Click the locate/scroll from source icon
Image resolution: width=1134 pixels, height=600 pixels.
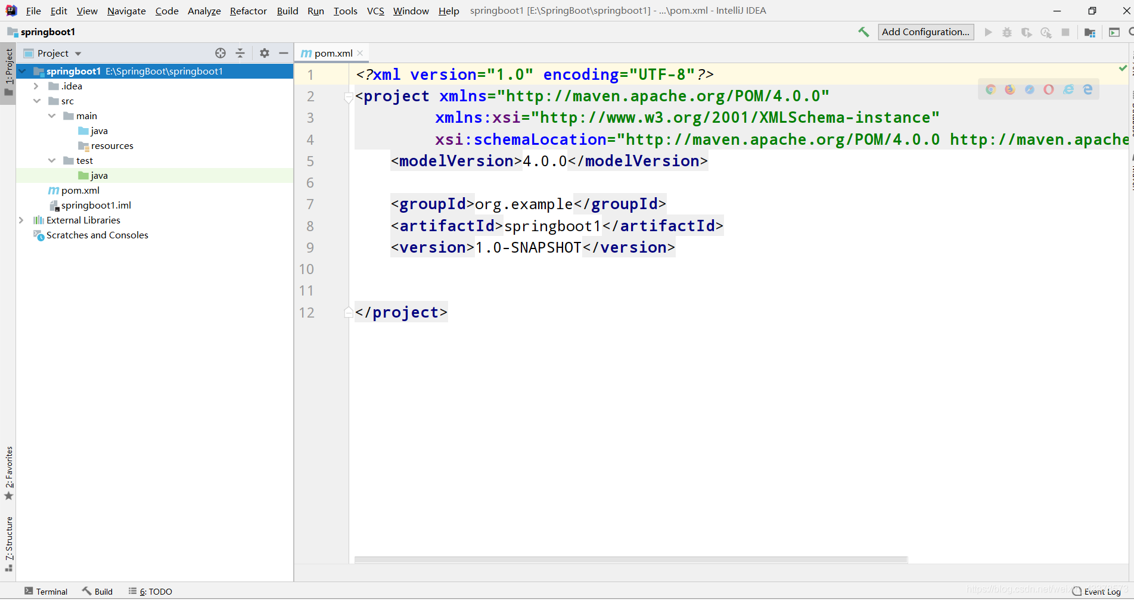click(x=220, y=53)
